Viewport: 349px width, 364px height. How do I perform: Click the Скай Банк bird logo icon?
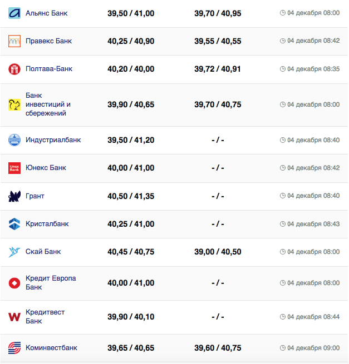tap(14, 252)
